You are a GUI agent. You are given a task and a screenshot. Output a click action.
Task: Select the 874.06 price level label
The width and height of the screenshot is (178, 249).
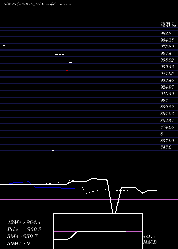(x=167, y=127)
